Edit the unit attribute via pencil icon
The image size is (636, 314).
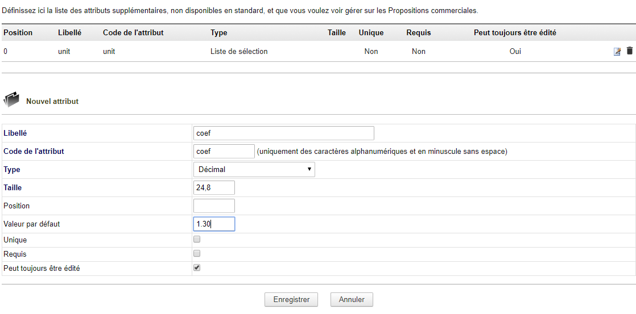coord(617,52)
